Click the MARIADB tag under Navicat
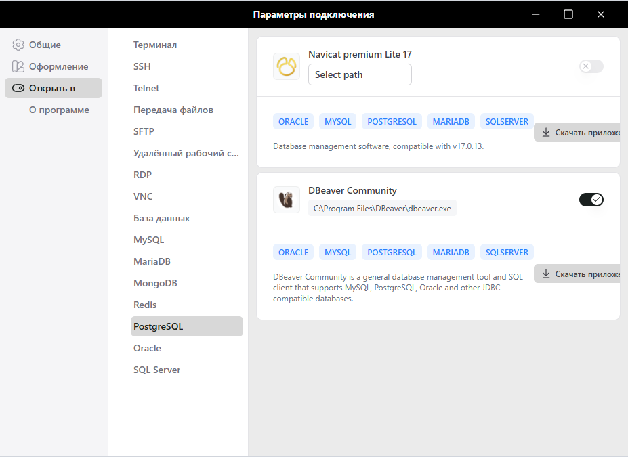The height and width of the screenshot is (457, 628). click(x=451, y=122)
